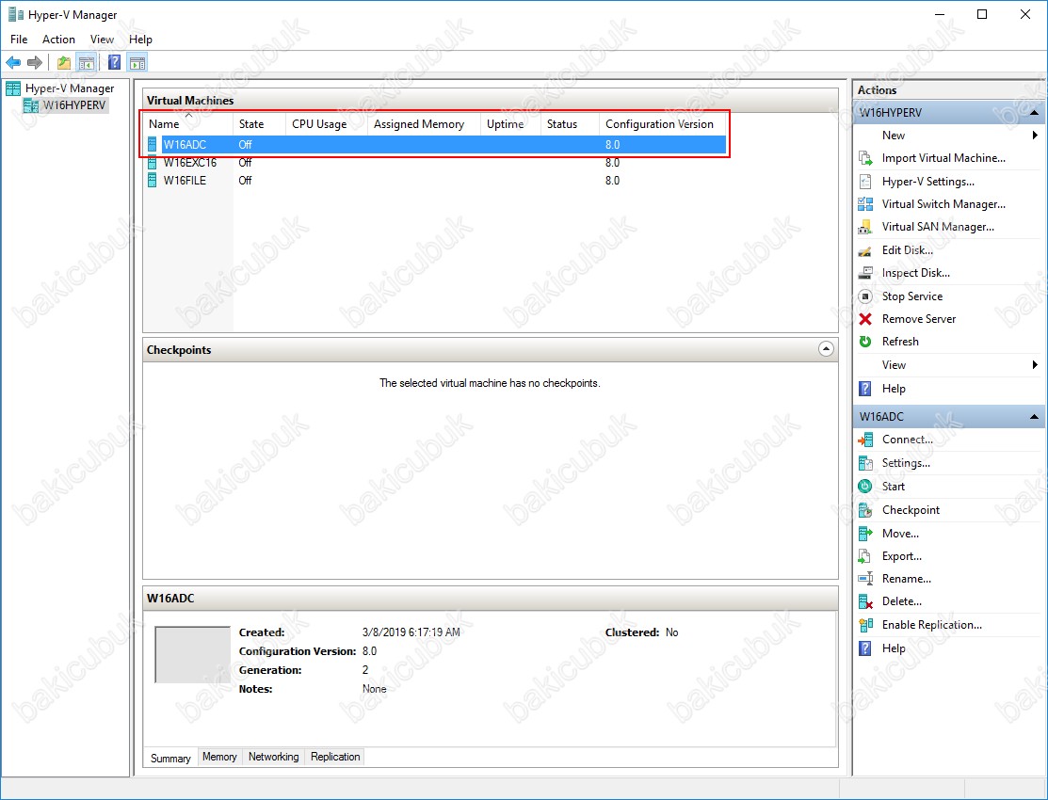Collapse the W16HYPERV actions section
This screenshot has width=1048, height=800.
pyautogui.click(x=1034, y=113)
